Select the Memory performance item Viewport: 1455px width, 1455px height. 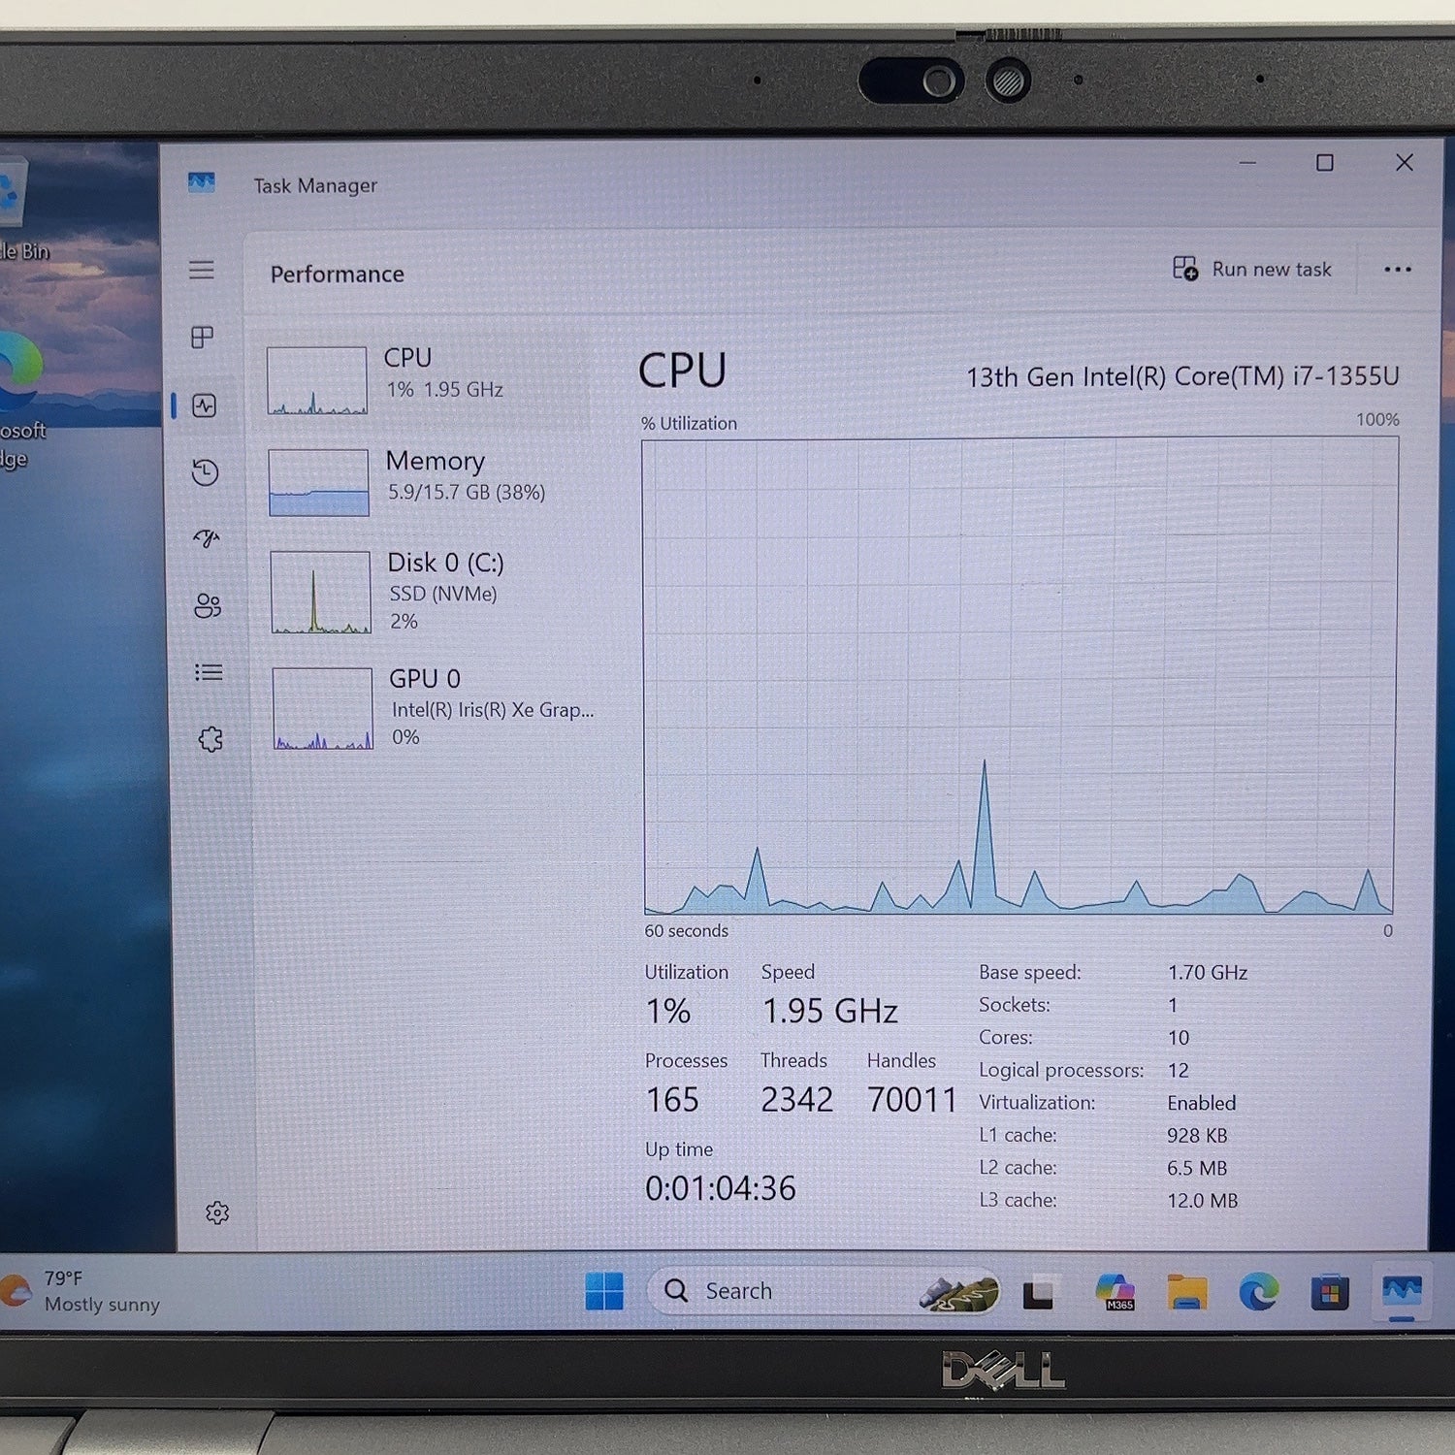tap(427, 481)
